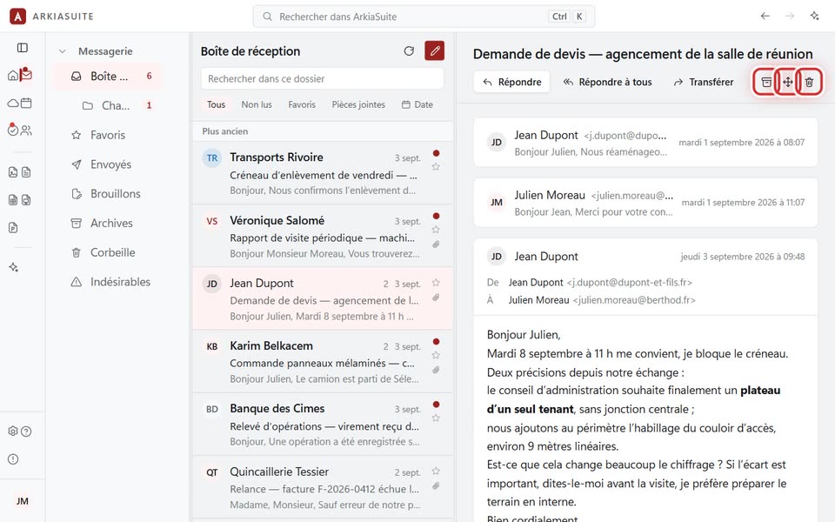Open the Home icon in left rail
Image resolution: width=835 pixels, height=522 pixels.
(x=13, y=75)
